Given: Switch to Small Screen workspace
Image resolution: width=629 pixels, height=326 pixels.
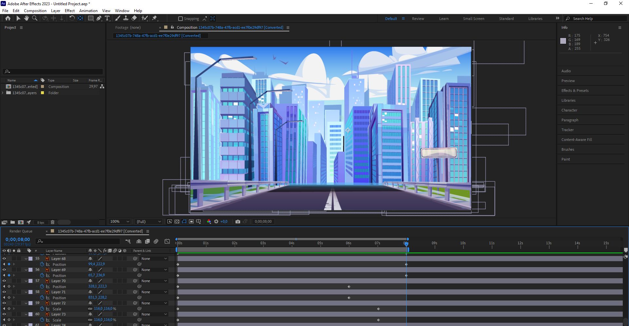Looking at the screenshot, I should (x=473, y=19).
